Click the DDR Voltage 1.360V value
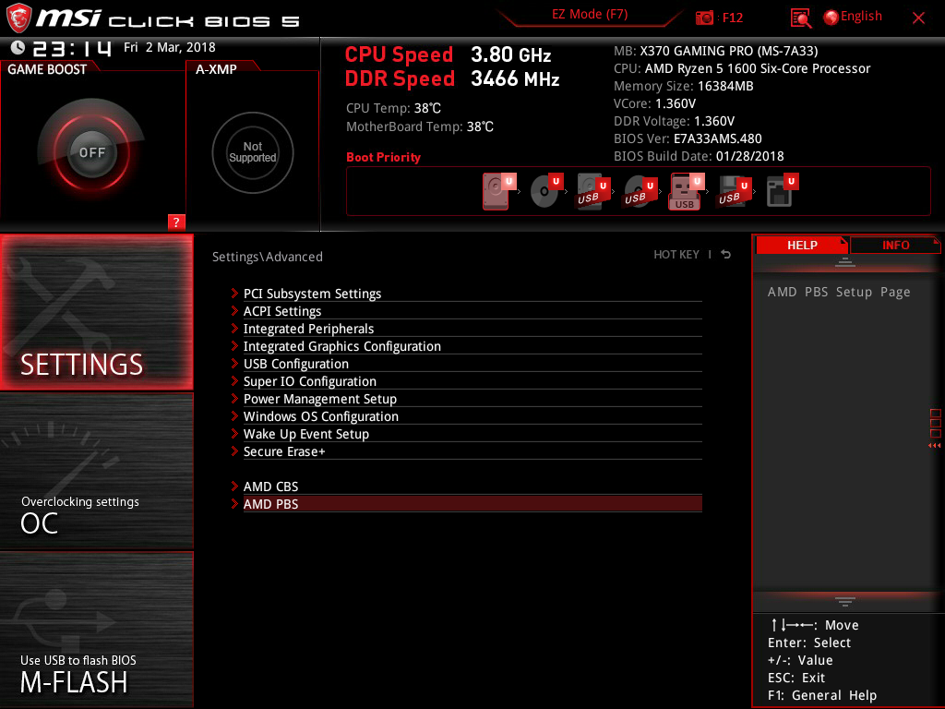Image resolution: width=945 pixels, height=709 pixels. [714, 121]
